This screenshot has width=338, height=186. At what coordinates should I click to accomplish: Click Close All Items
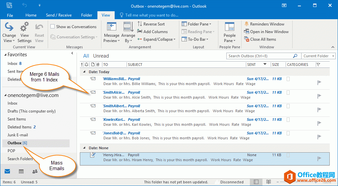(260, 39)
